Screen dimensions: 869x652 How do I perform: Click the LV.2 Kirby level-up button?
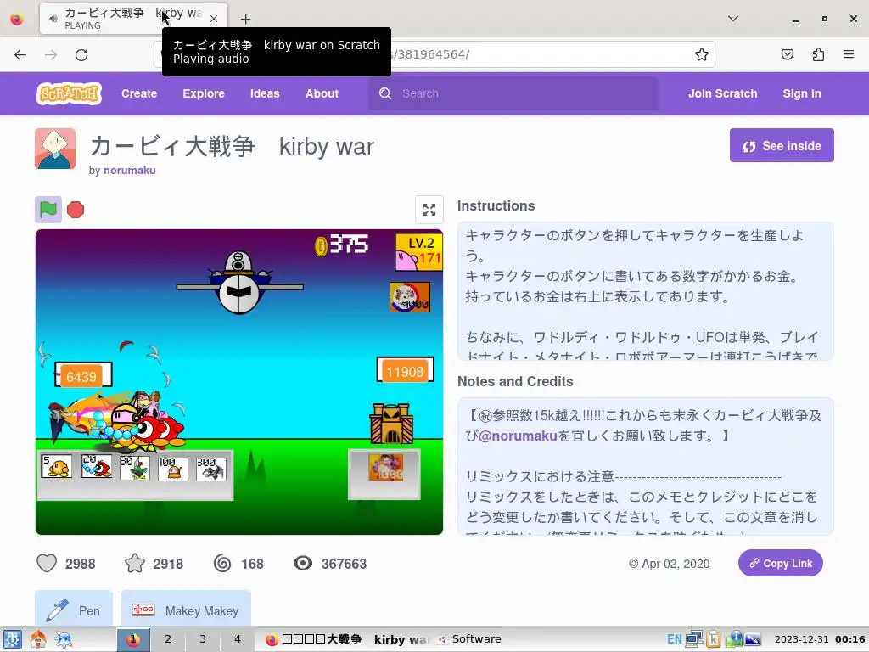click(419, 252)
